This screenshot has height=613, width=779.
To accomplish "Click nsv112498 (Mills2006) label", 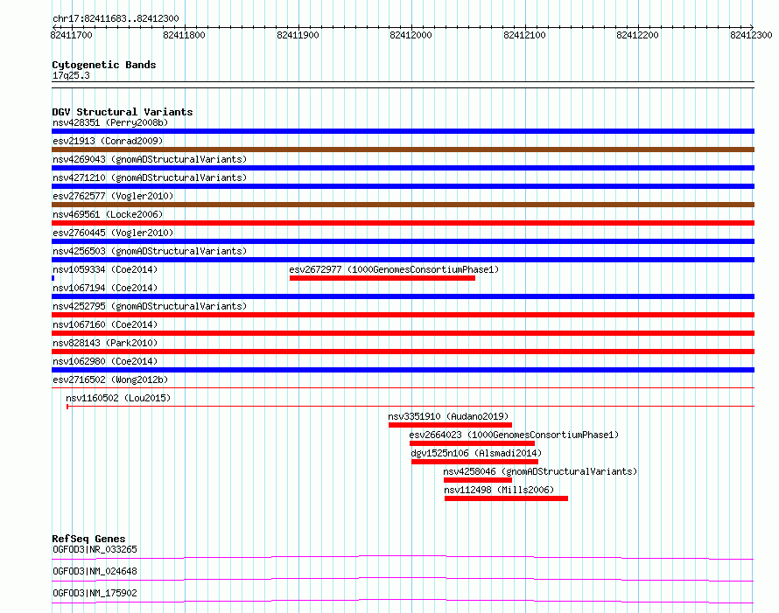I will [499, 490].
